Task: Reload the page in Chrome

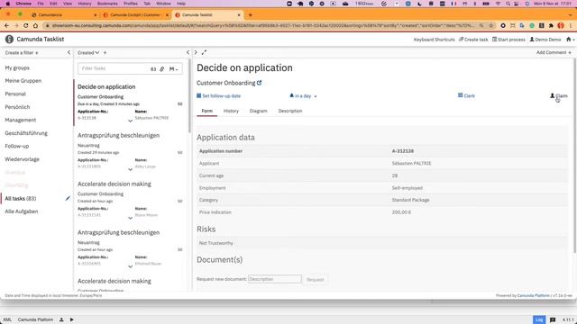Action: click(26, 25)
